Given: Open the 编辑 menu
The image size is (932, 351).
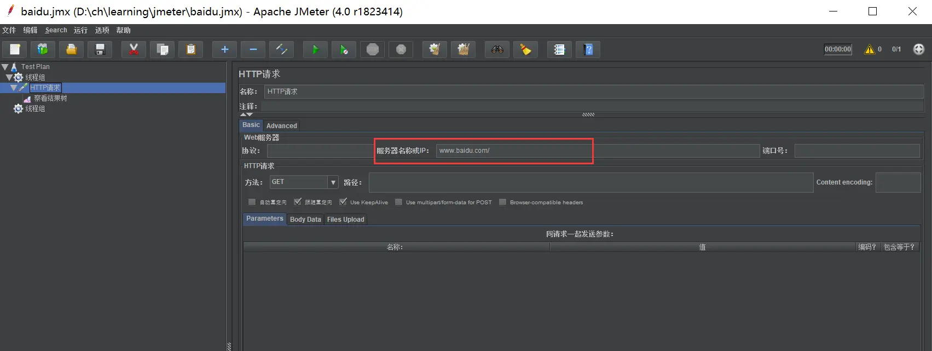Looking at the screenshot, I should pos(30,30).
